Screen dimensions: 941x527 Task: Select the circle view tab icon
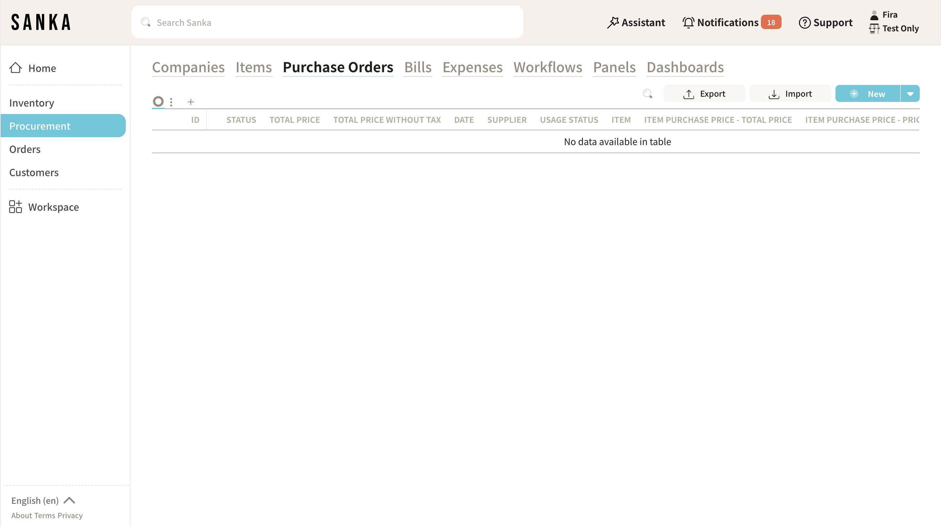tap(158, 101)
